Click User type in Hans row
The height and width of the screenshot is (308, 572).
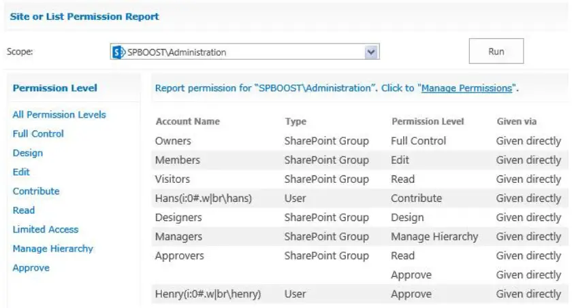295,199
